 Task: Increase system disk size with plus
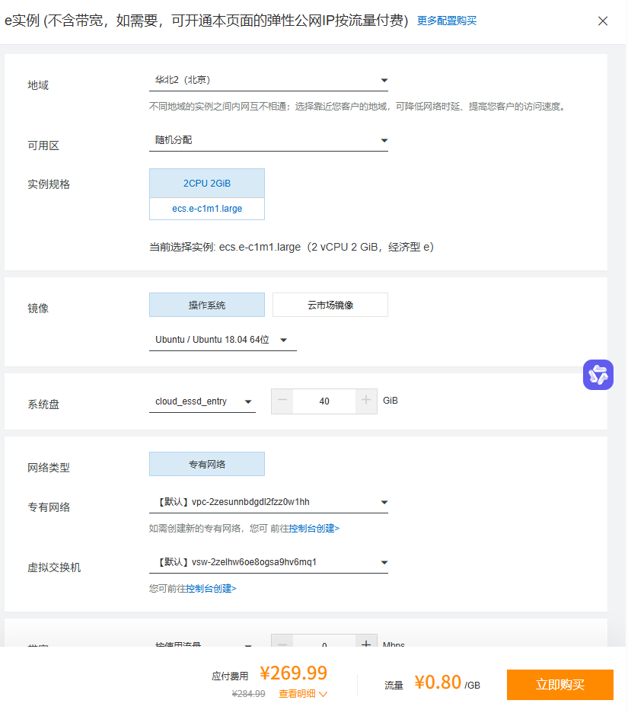tap(366, 401)
